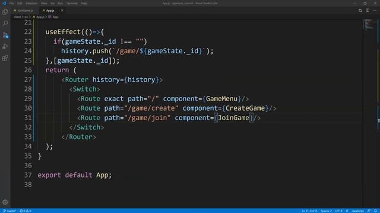Click the code minimap preview

click(x=369, y=24)
